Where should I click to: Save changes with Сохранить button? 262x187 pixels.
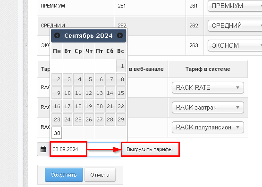pos(64,175)
